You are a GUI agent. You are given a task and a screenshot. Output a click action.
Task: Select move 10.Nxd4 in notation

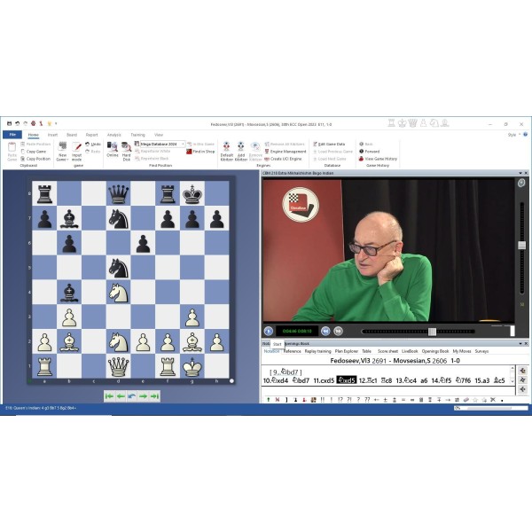pos(276,380)
